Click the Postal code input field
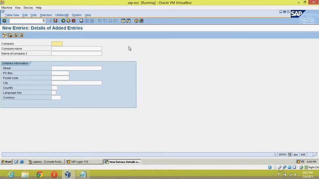 pos(60,78)
